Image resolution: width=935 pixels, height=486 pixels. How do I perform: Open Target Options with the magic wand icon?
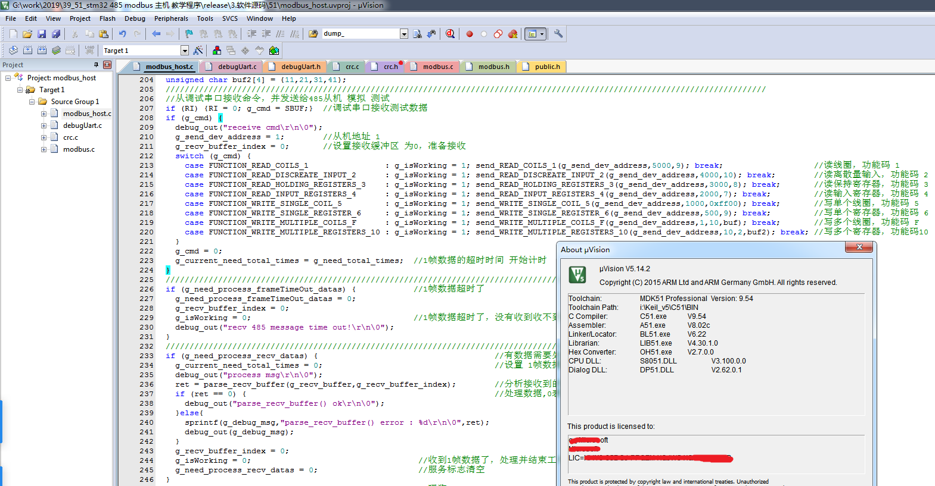tap(198, 51)
